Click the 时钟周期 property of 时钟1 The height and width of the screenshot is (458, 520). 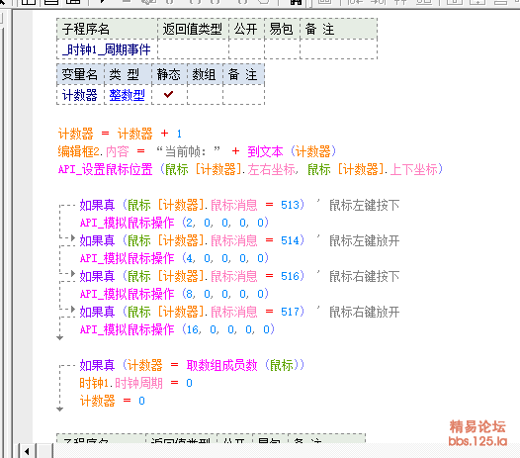point(138,383)
